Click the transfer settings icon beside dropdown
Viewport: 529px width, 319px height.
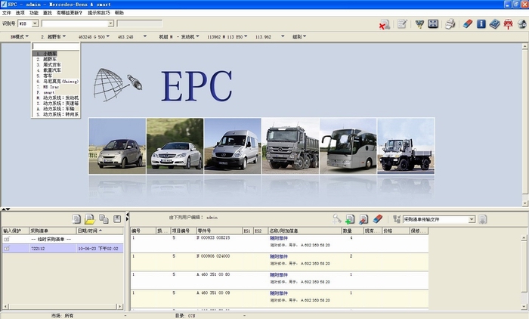coord(397,219)
